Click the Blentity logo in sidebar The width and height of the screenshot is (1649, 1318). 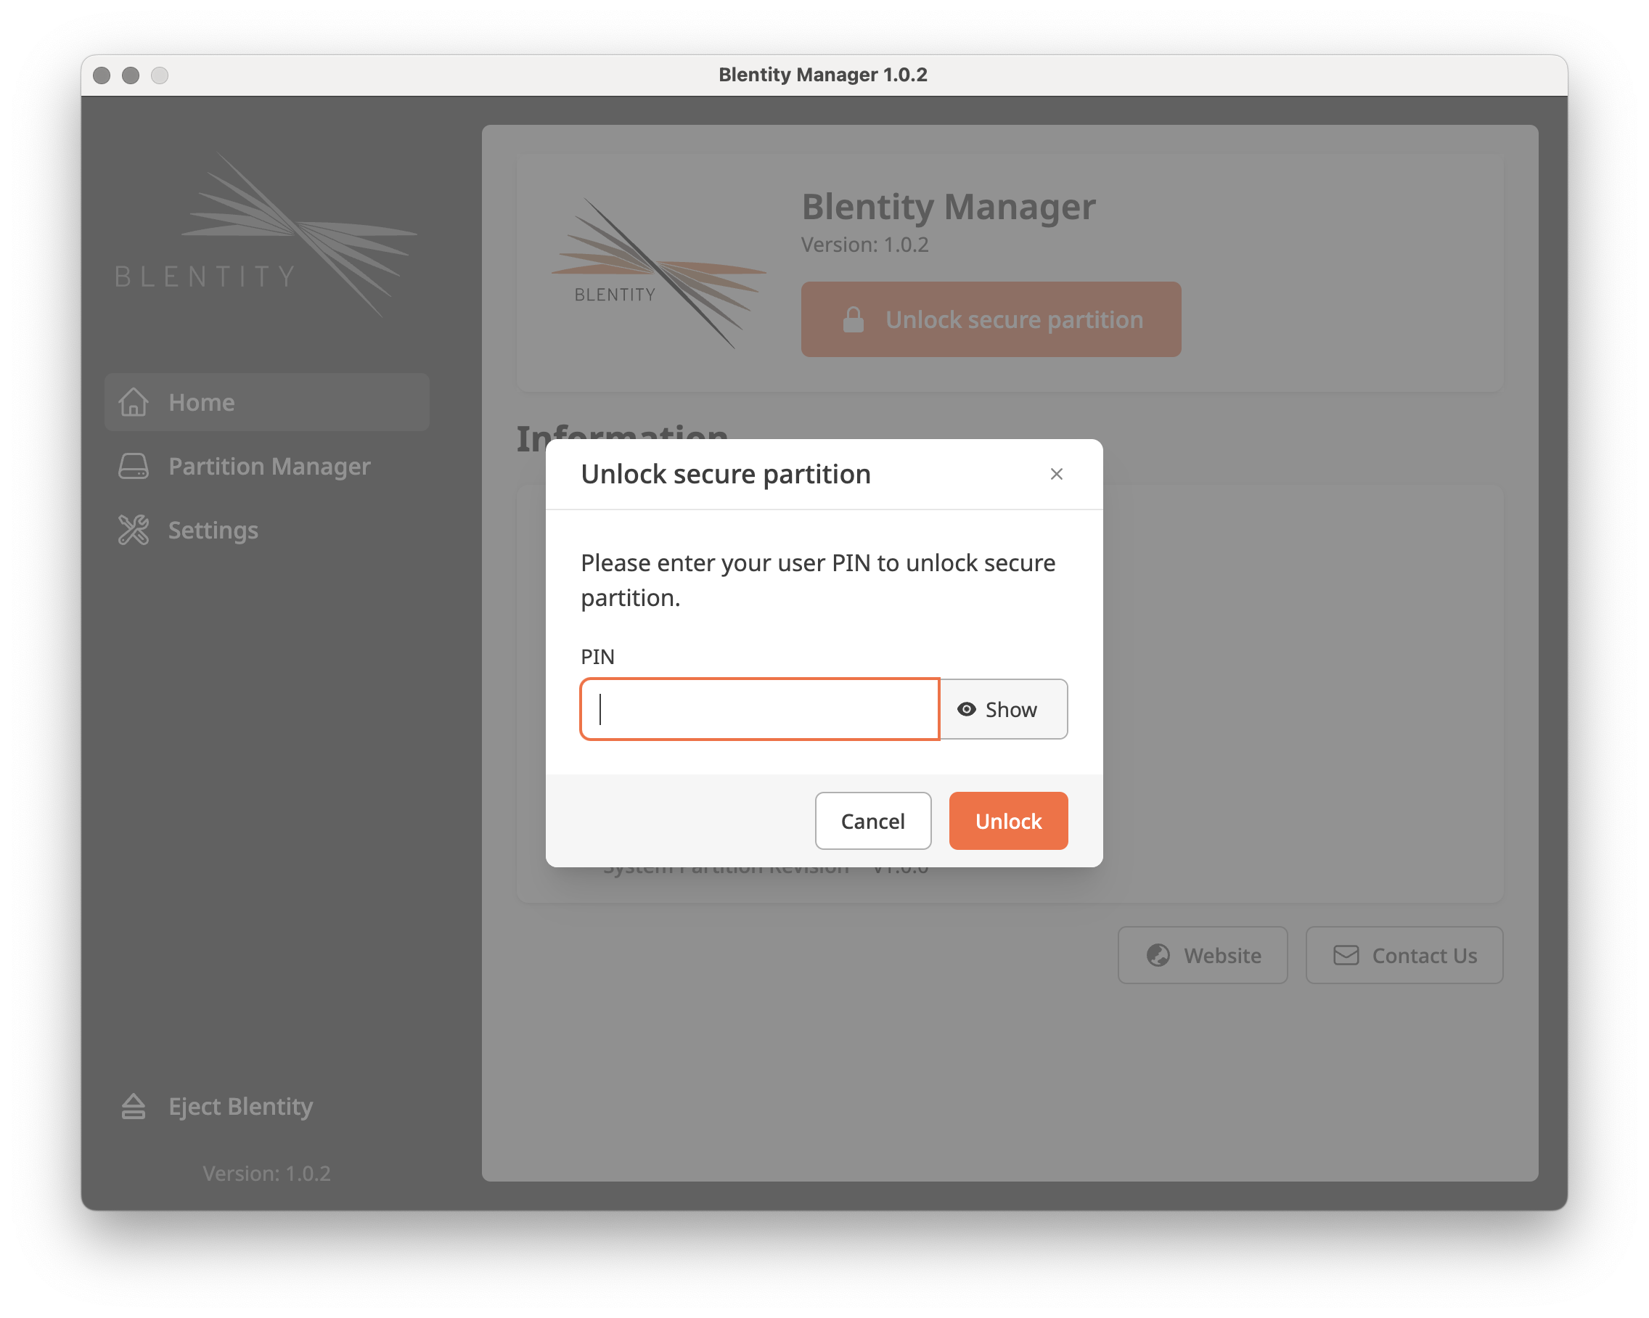266,235
